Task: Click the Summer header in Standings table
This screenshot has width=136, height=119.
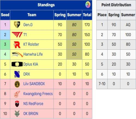Action: click(74, 15)
